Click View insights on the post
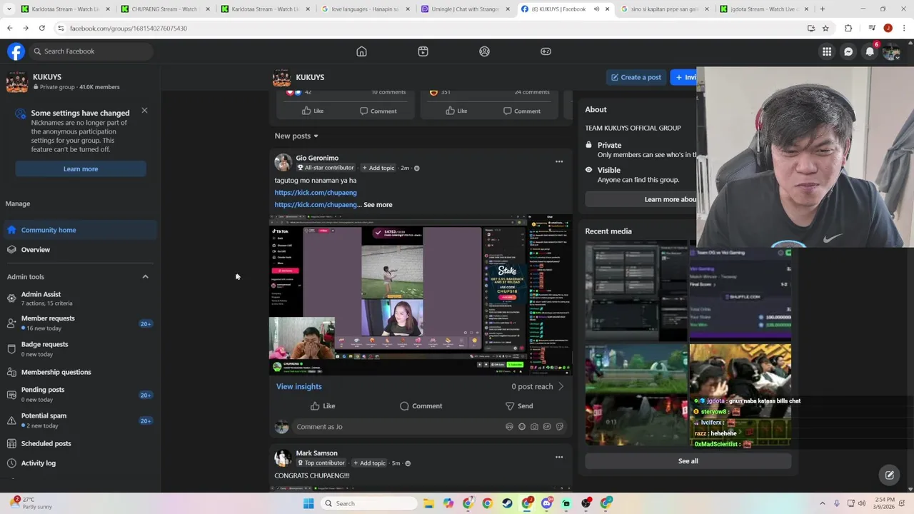Image resolution: width=914 pixels, height=514 pixels. [299, 386]
